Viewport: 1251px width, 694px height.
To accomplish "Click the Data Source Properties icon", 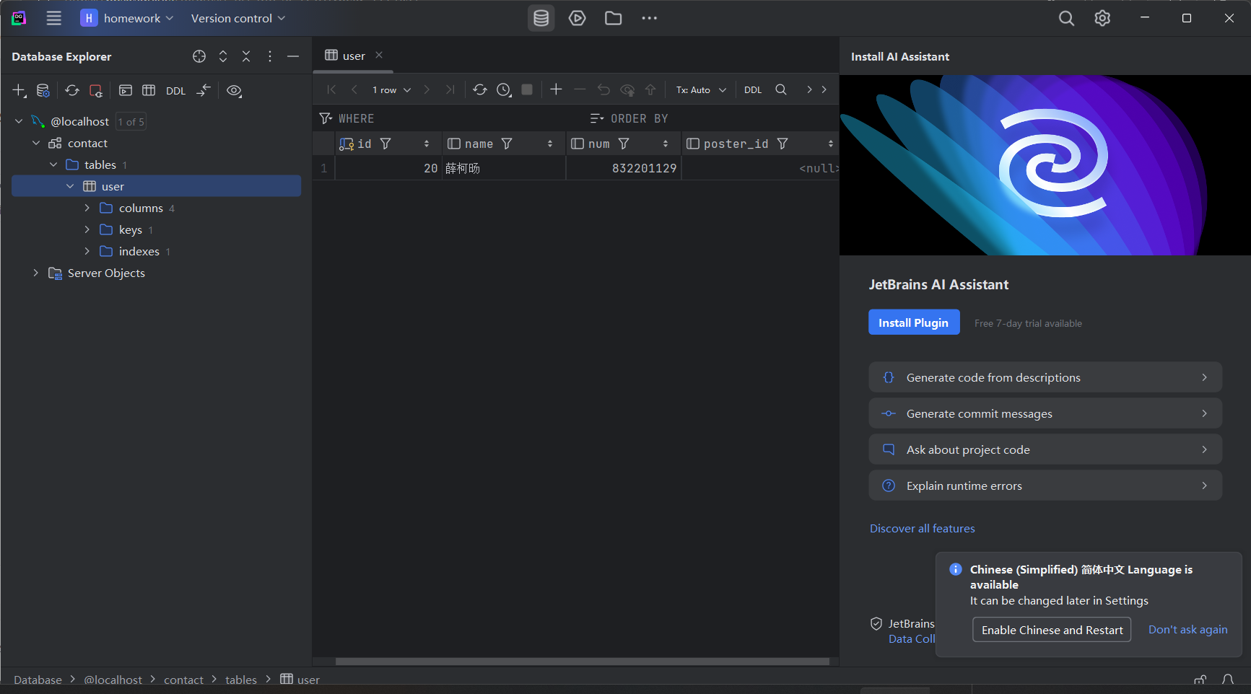I will [43, 90].
